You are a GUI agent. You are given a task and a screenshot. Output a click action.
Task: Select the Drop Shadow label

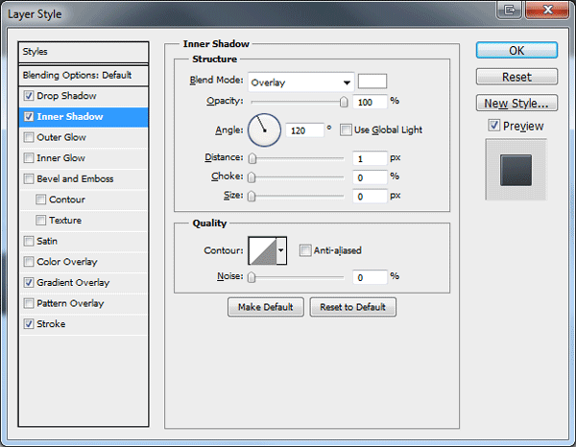[66, 96]
